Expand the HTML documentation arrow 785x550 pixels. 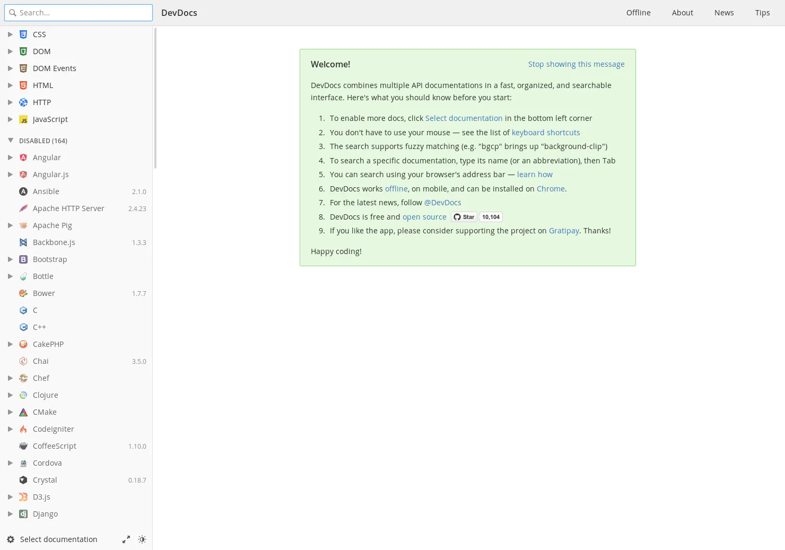tap(10, 85)
